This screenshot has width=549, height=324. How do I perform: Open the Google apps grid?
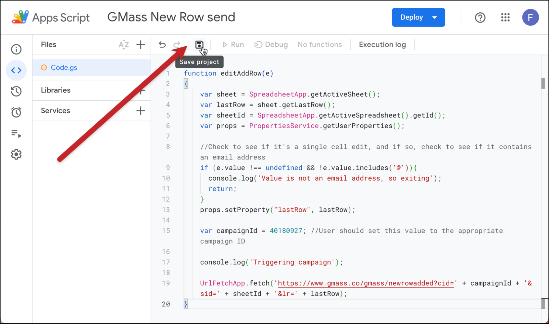click(505, 18)
